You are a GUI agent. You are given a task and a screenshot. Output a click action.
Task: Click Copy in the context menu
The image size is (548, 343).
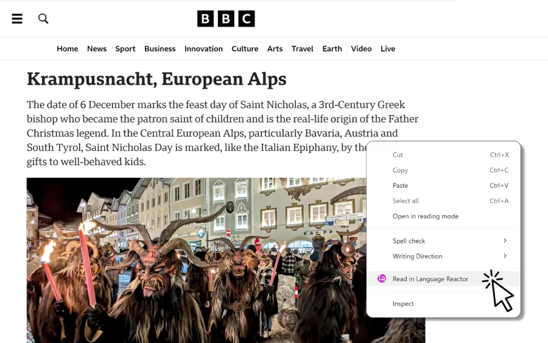[400, 171]
